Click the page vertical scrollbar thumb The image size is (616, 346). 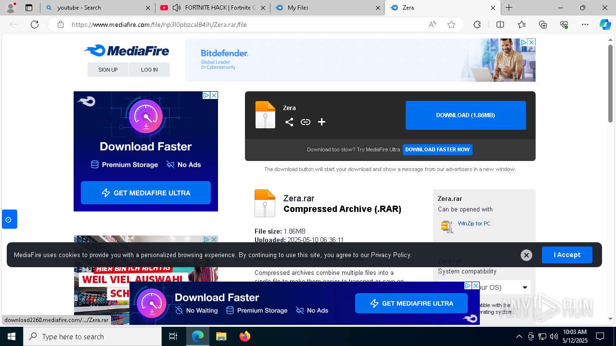pyautogui.click(x=611, y=83)
